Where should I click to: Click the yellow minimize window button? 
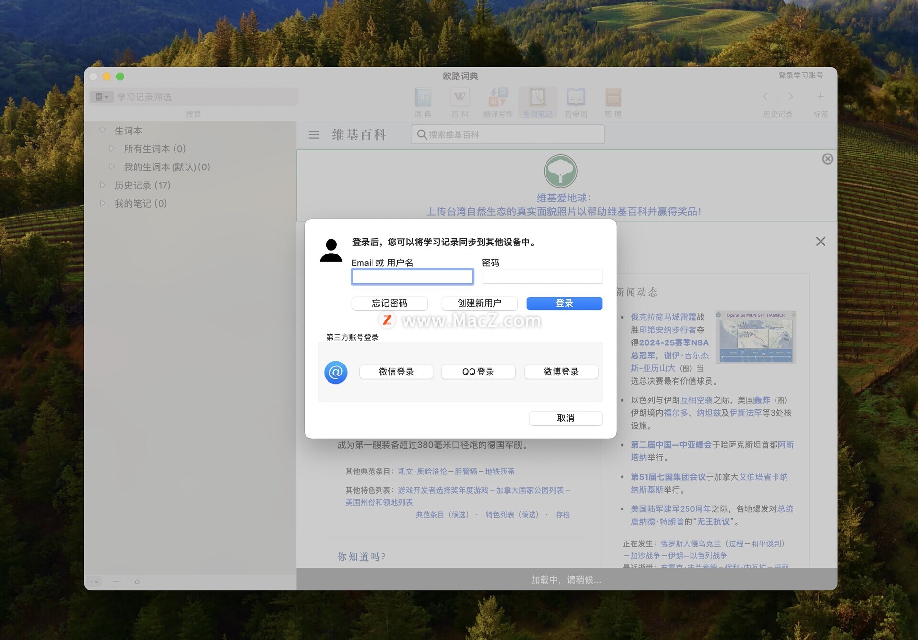tap(107, 77)
